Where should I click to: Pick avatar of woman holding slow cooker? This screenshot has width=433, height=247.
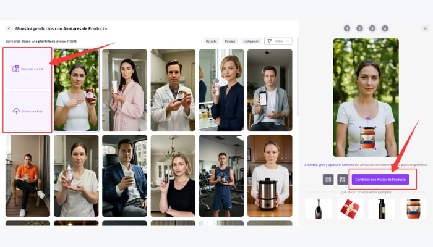(270, 175)
